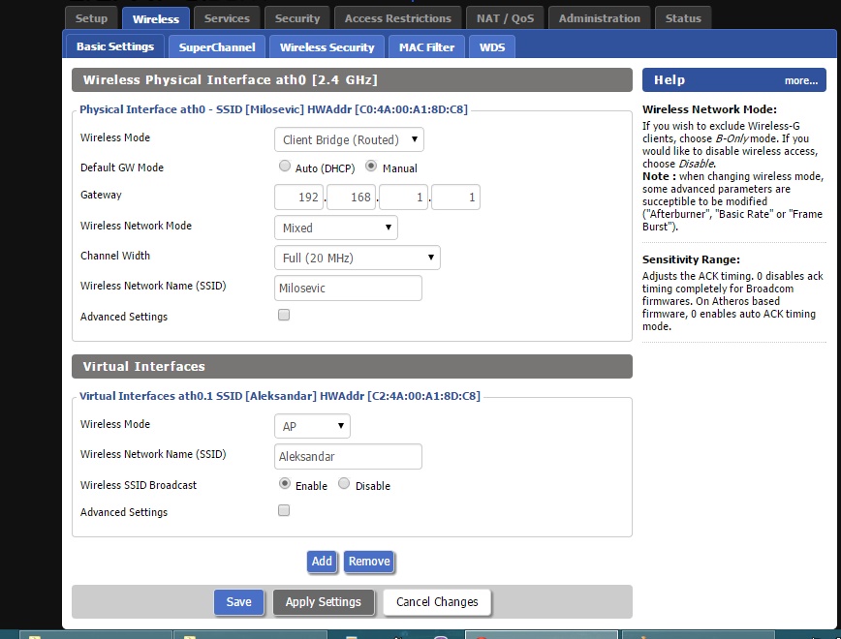Image resolution: width=841 pixels, height=639 pixels.
Task: Open the Status tab
Action: [x=683, y=18]
